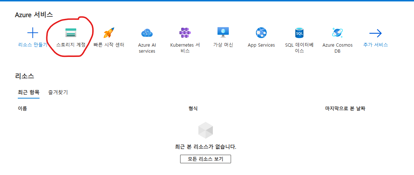Open the Quickstart Center rocket icon
The image size is (414, 175).
click(x=109, y=33)
